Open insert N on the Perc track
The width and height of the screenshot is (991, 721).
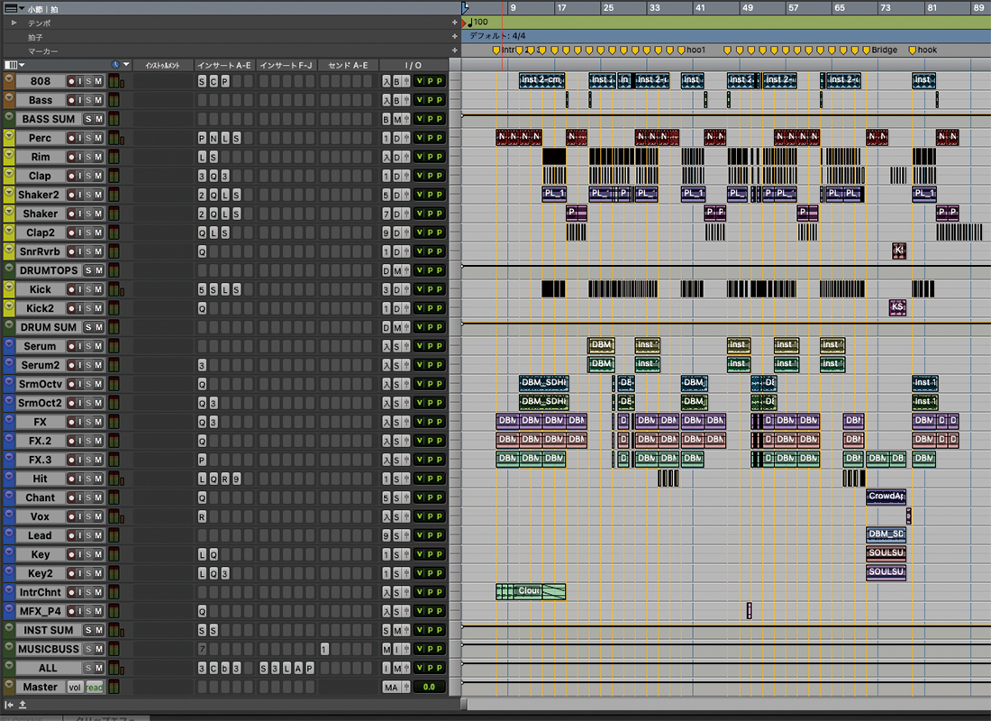pos(213,138)
